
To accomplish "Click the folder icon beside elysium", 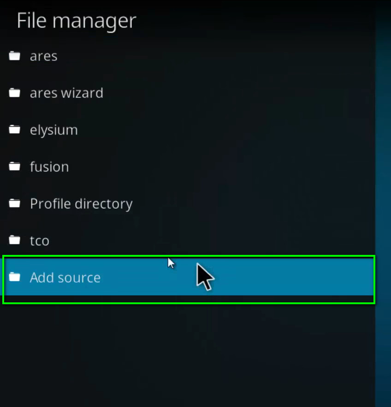I will (14, 129).
